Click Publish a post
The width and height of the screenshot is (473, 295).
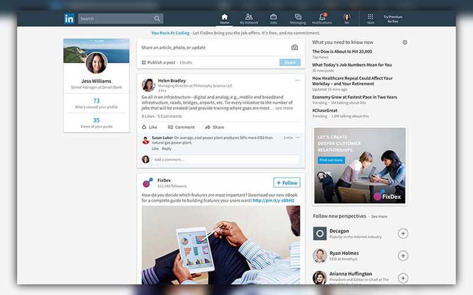158,63
